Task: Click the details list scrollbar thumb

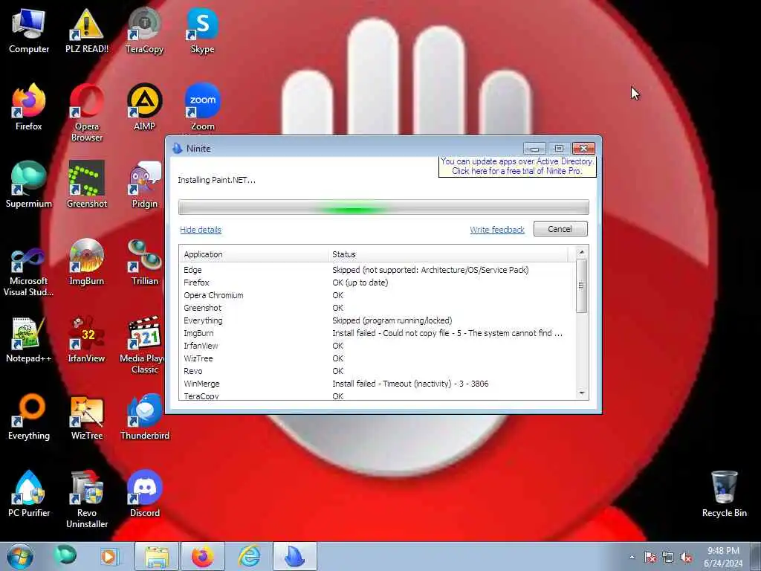Action: click(x=581, y=285)
